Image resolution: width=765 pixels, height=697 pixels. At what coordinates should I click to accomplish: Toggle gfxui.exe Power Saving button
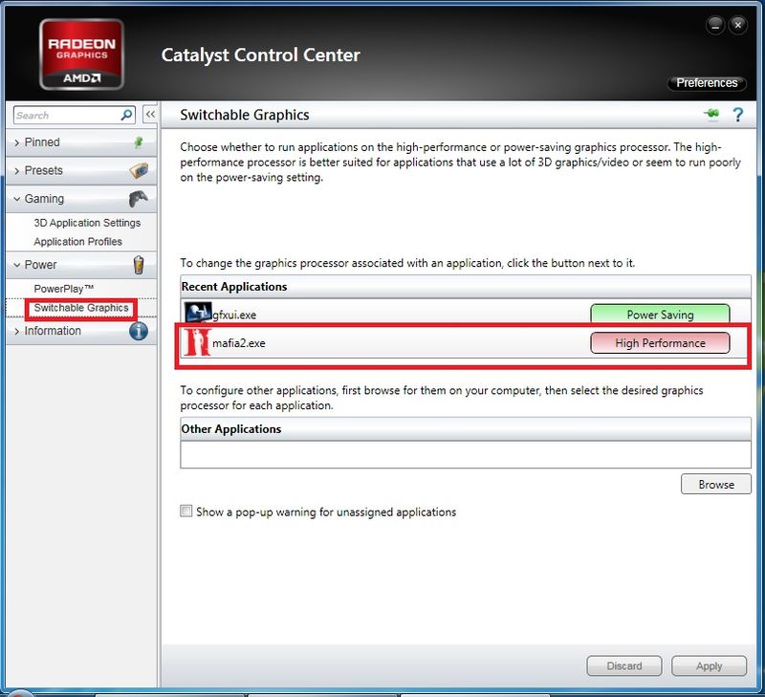(660, 315)
